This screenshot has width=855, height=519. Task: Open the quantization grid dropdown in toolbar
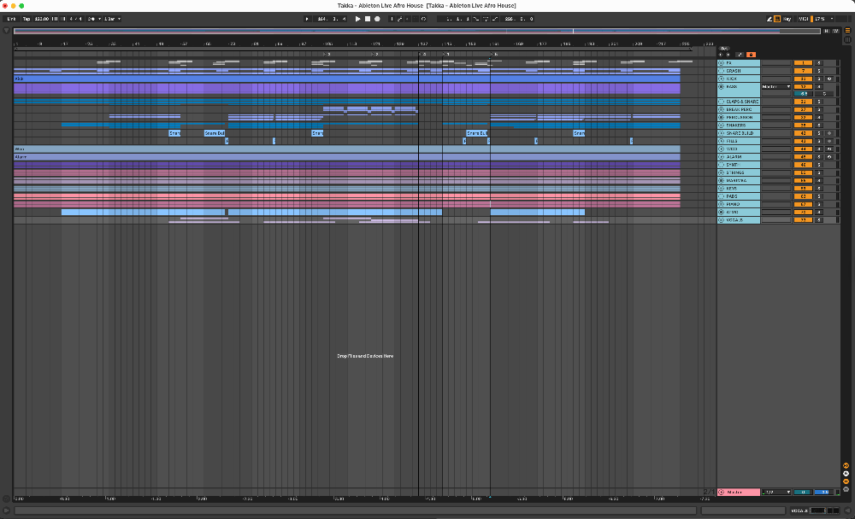(x=110, y=18)
